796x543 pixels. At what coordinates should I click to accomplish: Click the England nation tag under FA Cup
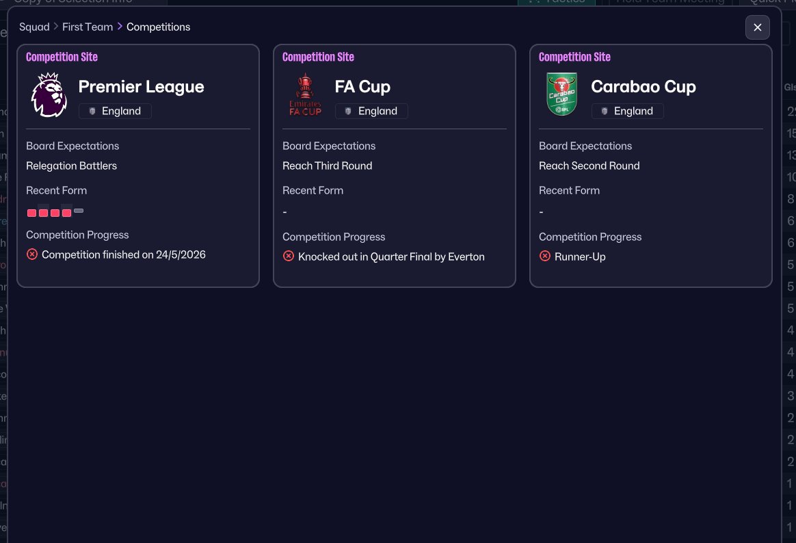(x=371, y=111)
